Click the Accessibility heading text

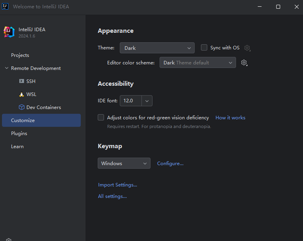click(x=115, y=84)
